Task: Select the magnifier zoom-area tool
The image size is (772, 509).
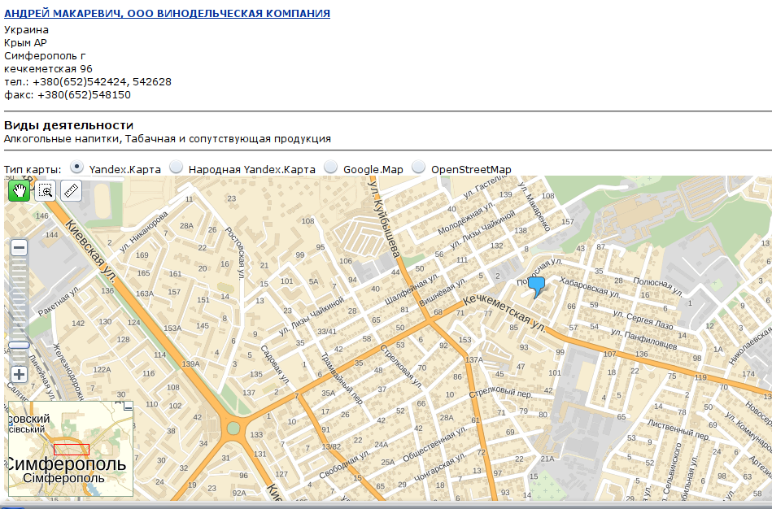Action: 46,191
